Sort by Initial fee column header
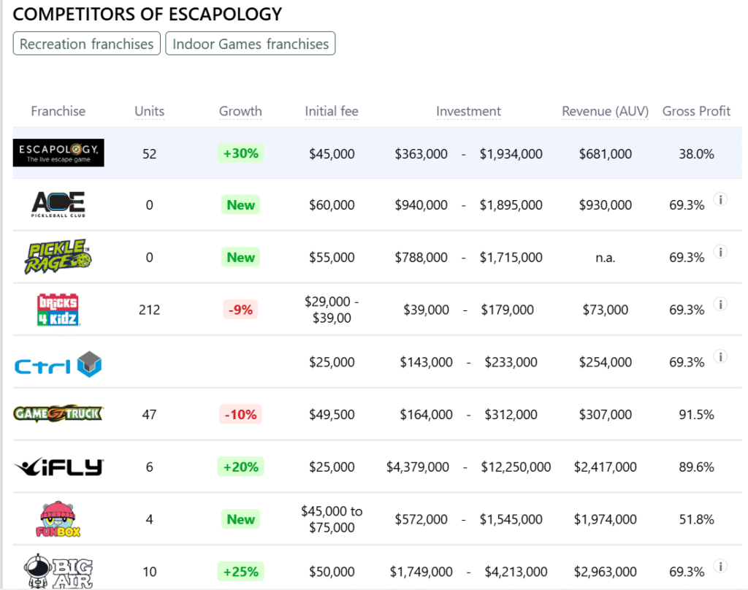 click(332, 111)
